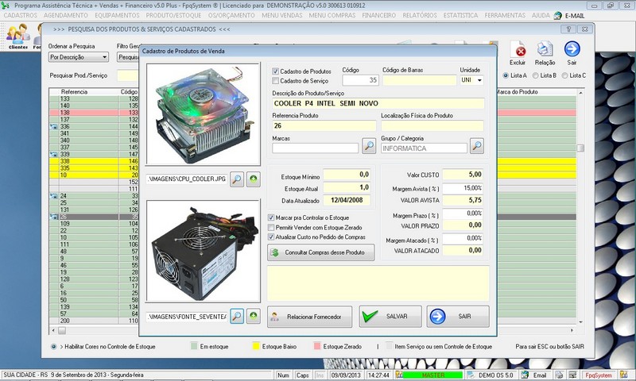Click the Estoque Atual field showing 1,0
This screenshot has width=636, height=381.
347,187
